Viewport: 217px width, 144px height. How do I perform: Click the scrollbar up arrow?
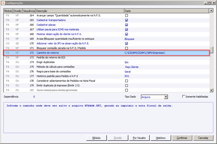(211, 11)
